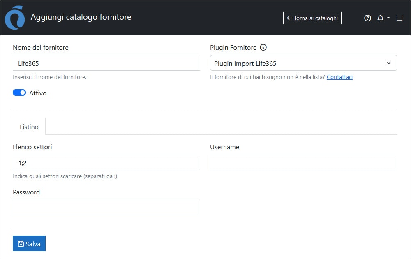Focus the Elenco settori input field
Viewport: 411px width, 259px height.
[x=106, y=163]
